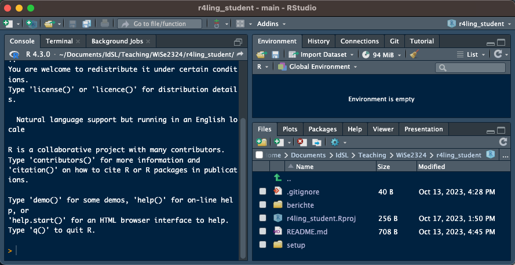Open the Git tab
515x265 pixels.
[x=394, y=41]
